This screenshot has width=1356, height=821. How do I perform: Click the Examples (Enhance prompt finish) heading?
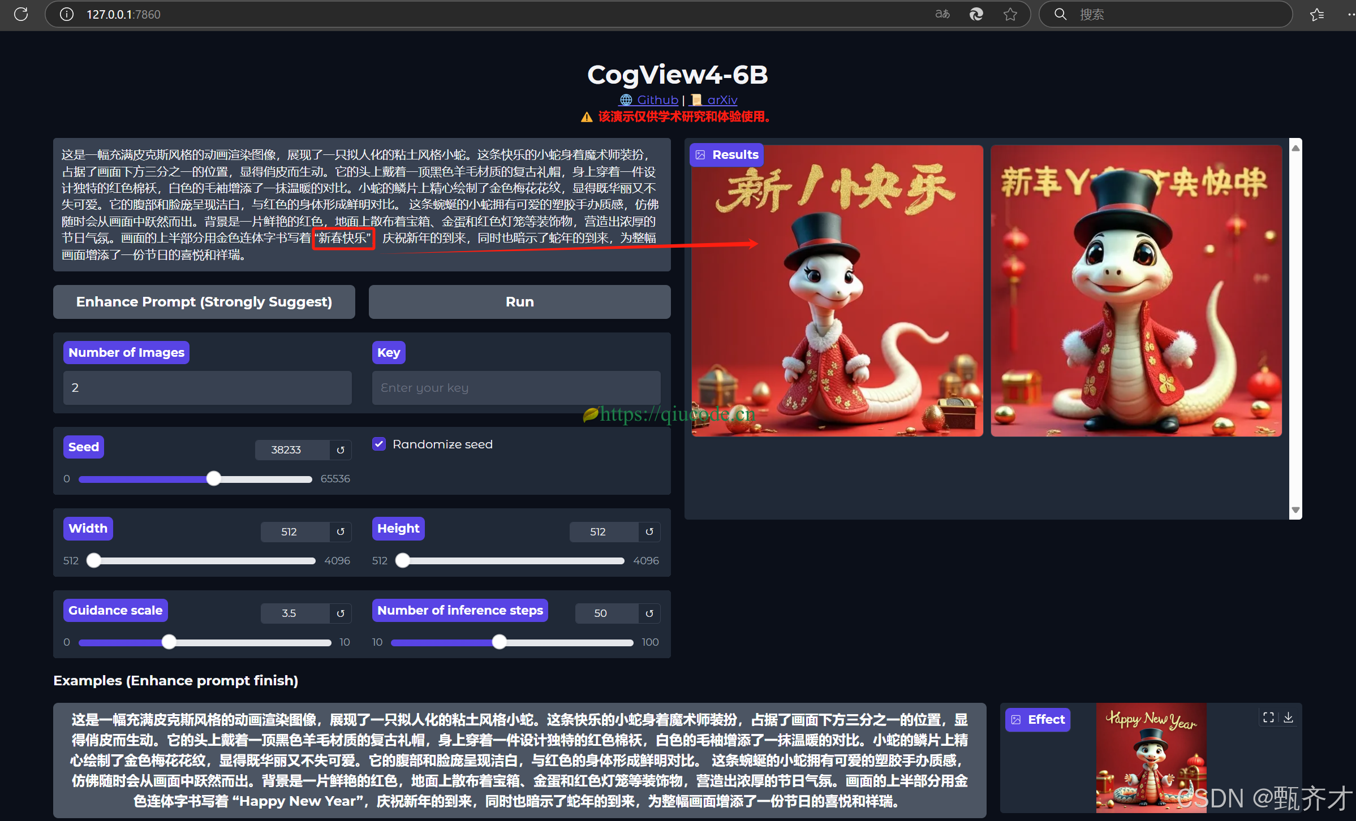pyautogui.click(x=175, y=681)
